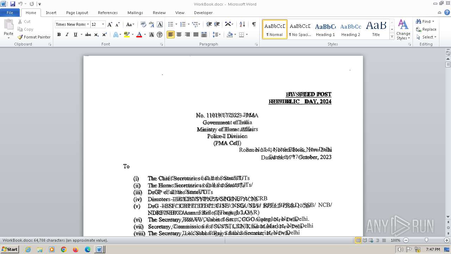The width and height of the screenshot is (451, 254).
Task: Click the zoom slider handle
Action: (x=426, y=240)
